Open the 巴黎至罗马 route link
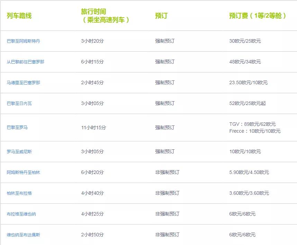The image size is (297, 245). tap(17, 127)
